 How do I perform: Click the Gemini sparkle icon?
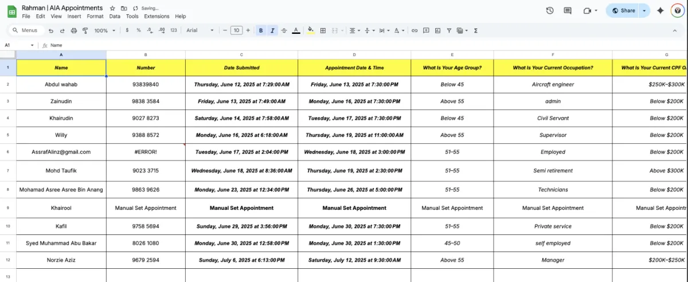[660, 10]
